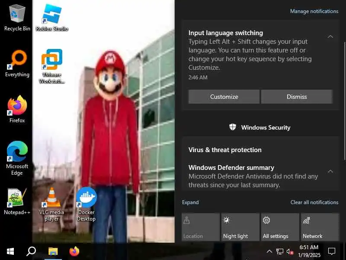Image resolution: width=346 pixels, height=260 pixels.
Task: Launch Roblox Studio from the desktop
Action: [51, 18]
